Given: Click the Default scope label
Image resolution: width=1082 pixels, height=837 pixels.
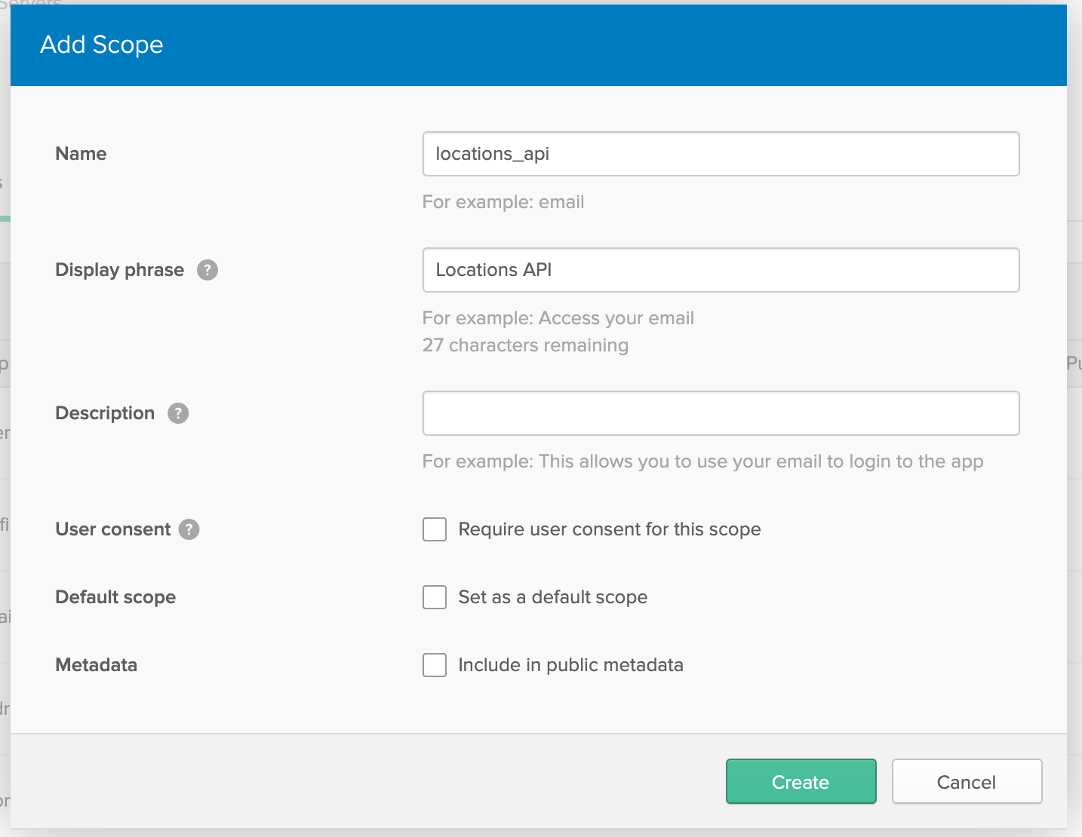Looking at the screenshot, I should tap(115, 597).
